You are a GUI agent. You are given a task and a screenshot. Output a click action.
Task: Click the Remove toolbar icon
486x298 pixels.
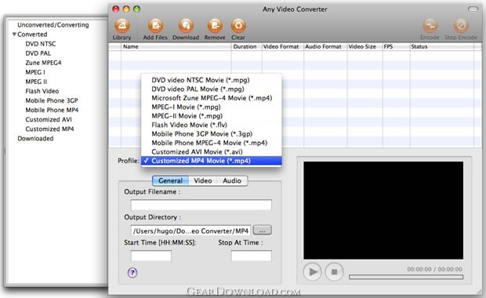coord(215,26)
